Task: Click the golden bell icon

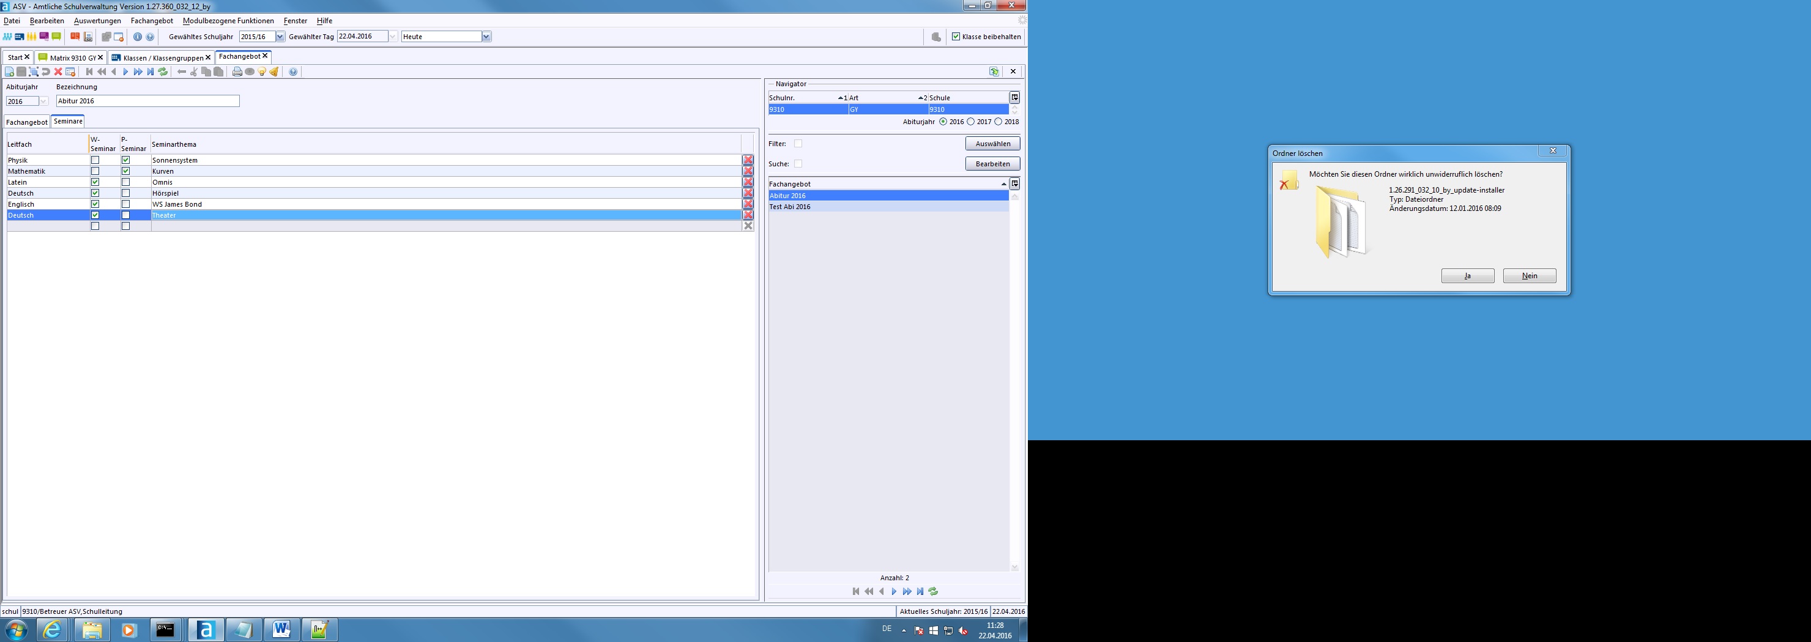Action: [274, 72]
